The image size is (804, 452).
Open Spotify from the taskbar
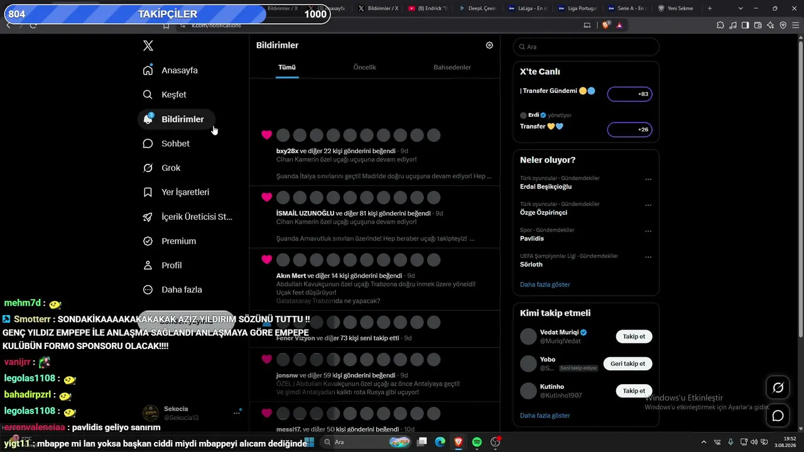[x=477, y=443]
